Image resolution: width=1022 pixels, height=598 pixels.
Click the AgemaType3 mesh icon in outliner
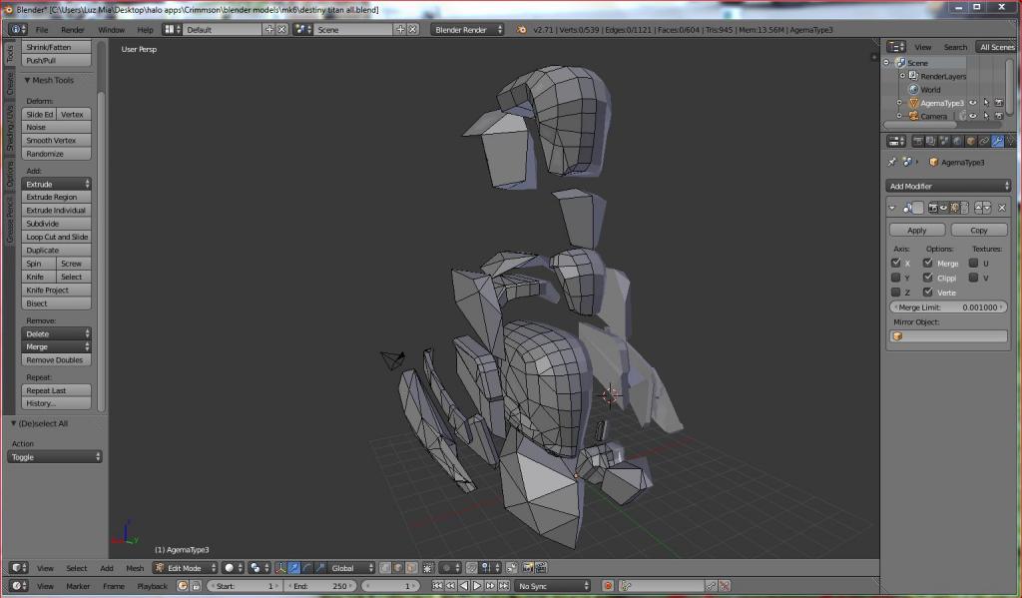pos(912,103)
